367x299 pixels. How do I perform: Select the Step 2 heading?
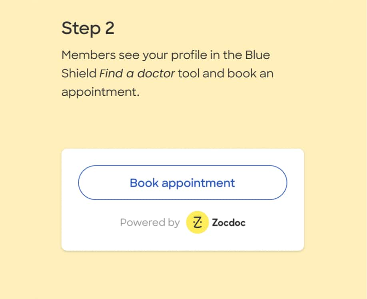pyautogui.click(x=88, y=28)
